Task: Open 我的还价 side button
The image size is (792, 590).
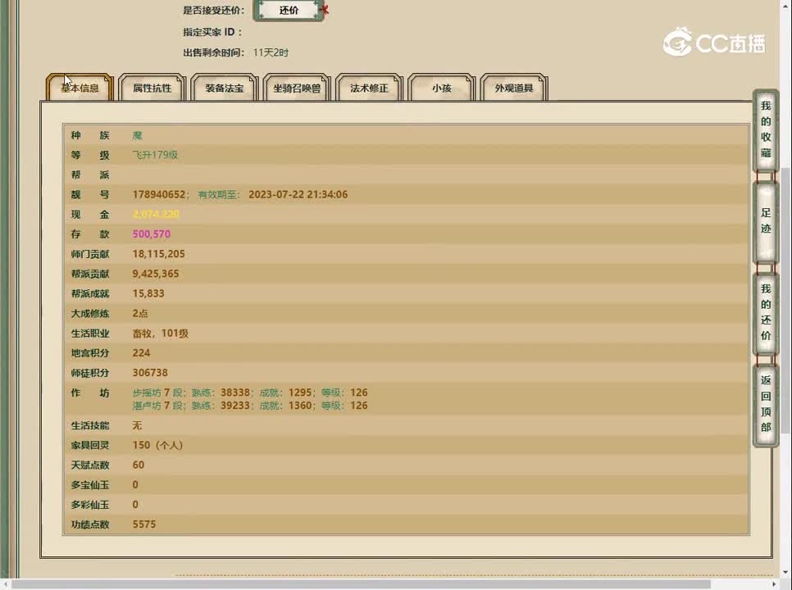Action: (766, 312)
